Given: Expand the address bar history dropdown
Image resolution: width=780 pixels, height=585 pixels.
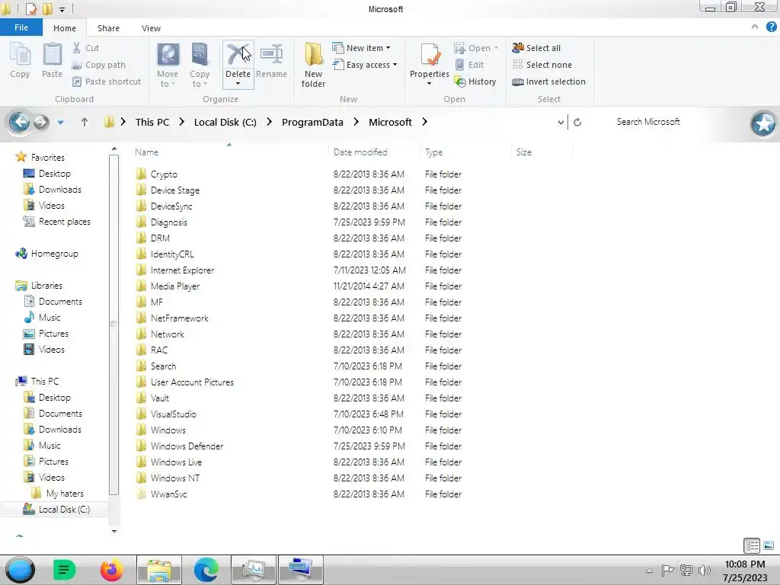Looking at the screenshot, I should tap(561, 122).
